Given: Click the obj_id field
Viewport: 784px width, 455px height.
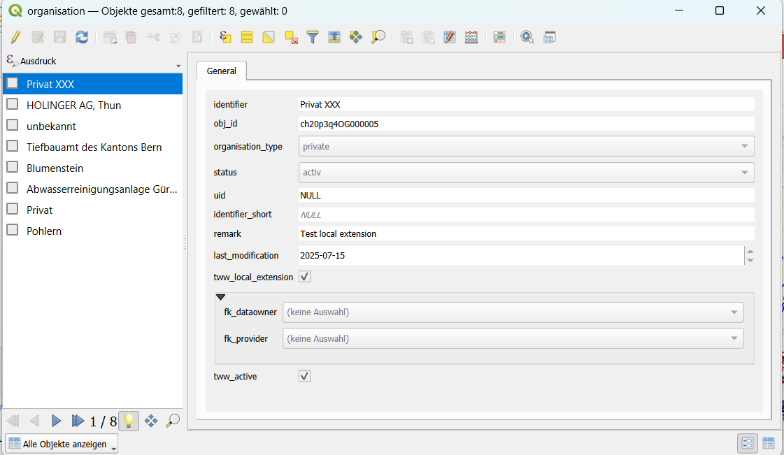Looking at the screenshot, I should click(527, 124).
